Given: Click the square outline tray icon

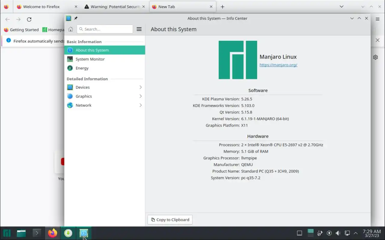Looking at the screenshot, I should [x=299, y=233].
